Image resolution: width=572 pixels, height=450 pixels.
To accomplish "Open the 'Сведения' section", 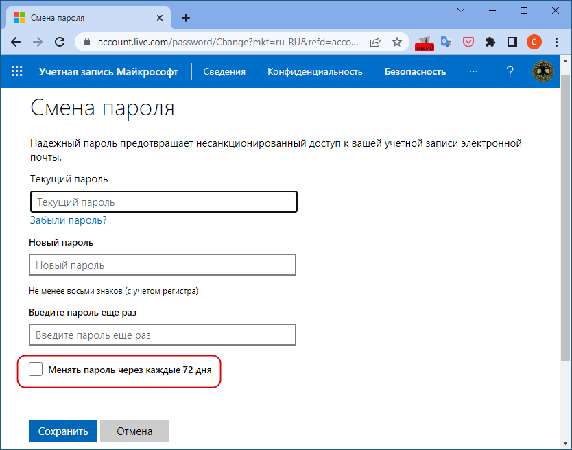I will click(x=224, y=71).
